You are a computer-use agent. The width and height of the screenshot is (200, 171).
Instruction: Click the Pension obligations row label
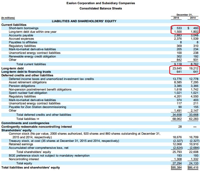pos(22,86)
